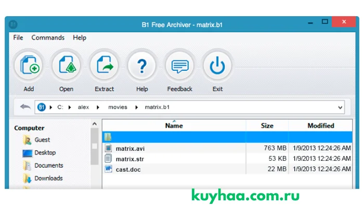Select the matrix.str file icon
364x205 pixels.
108,159
